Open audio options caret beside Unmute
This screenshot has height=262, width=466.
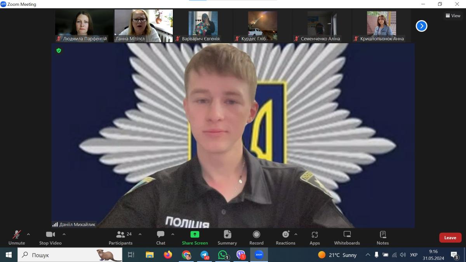click(x=28, y=234)
